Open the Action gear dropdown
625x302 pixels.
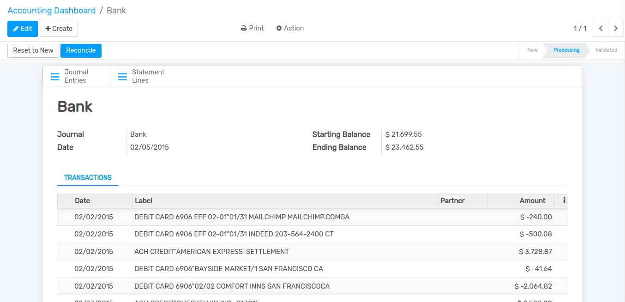click(x=290, y=28)
